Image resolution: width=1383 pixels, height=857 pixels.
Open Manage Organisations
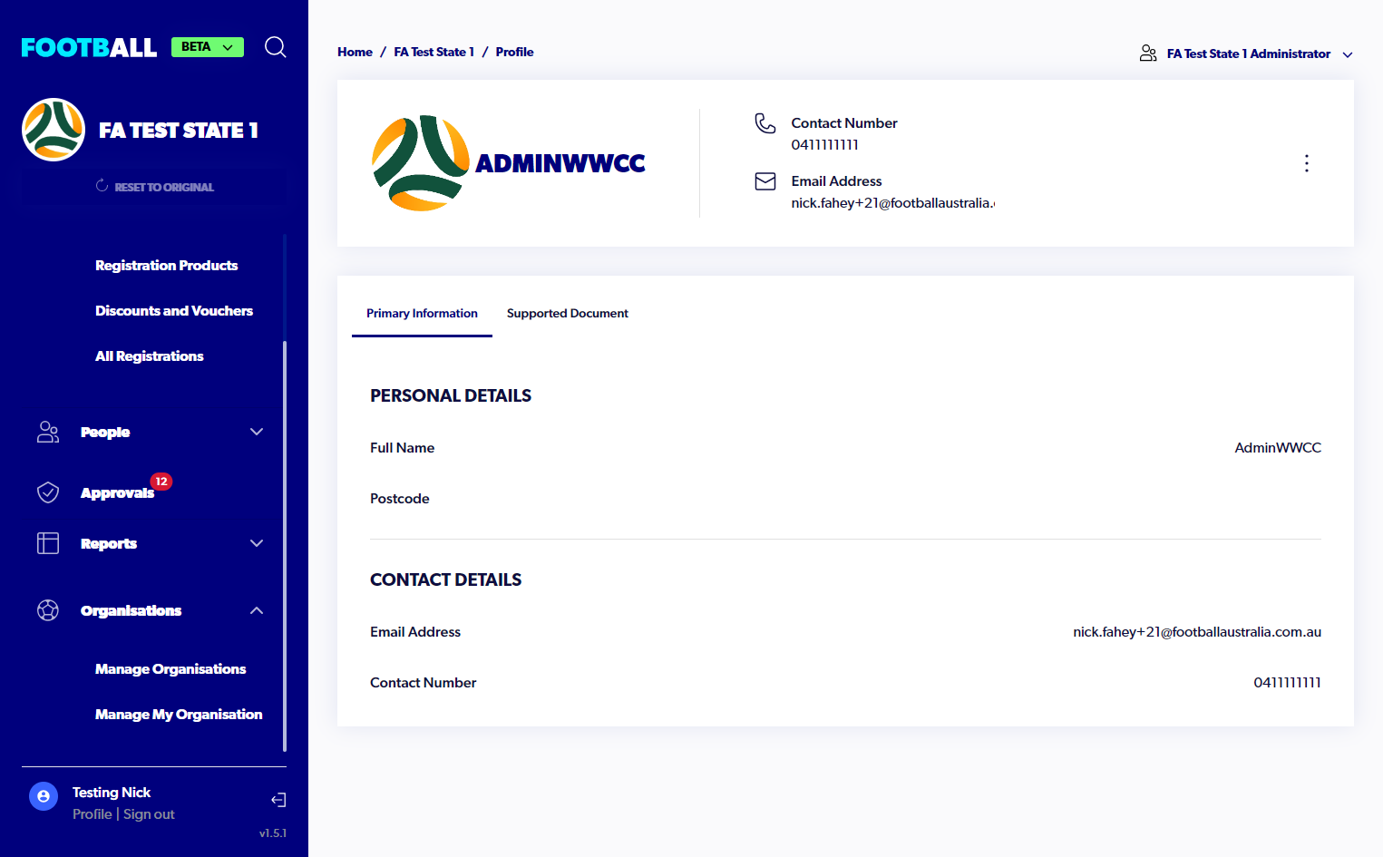(170, 669)
